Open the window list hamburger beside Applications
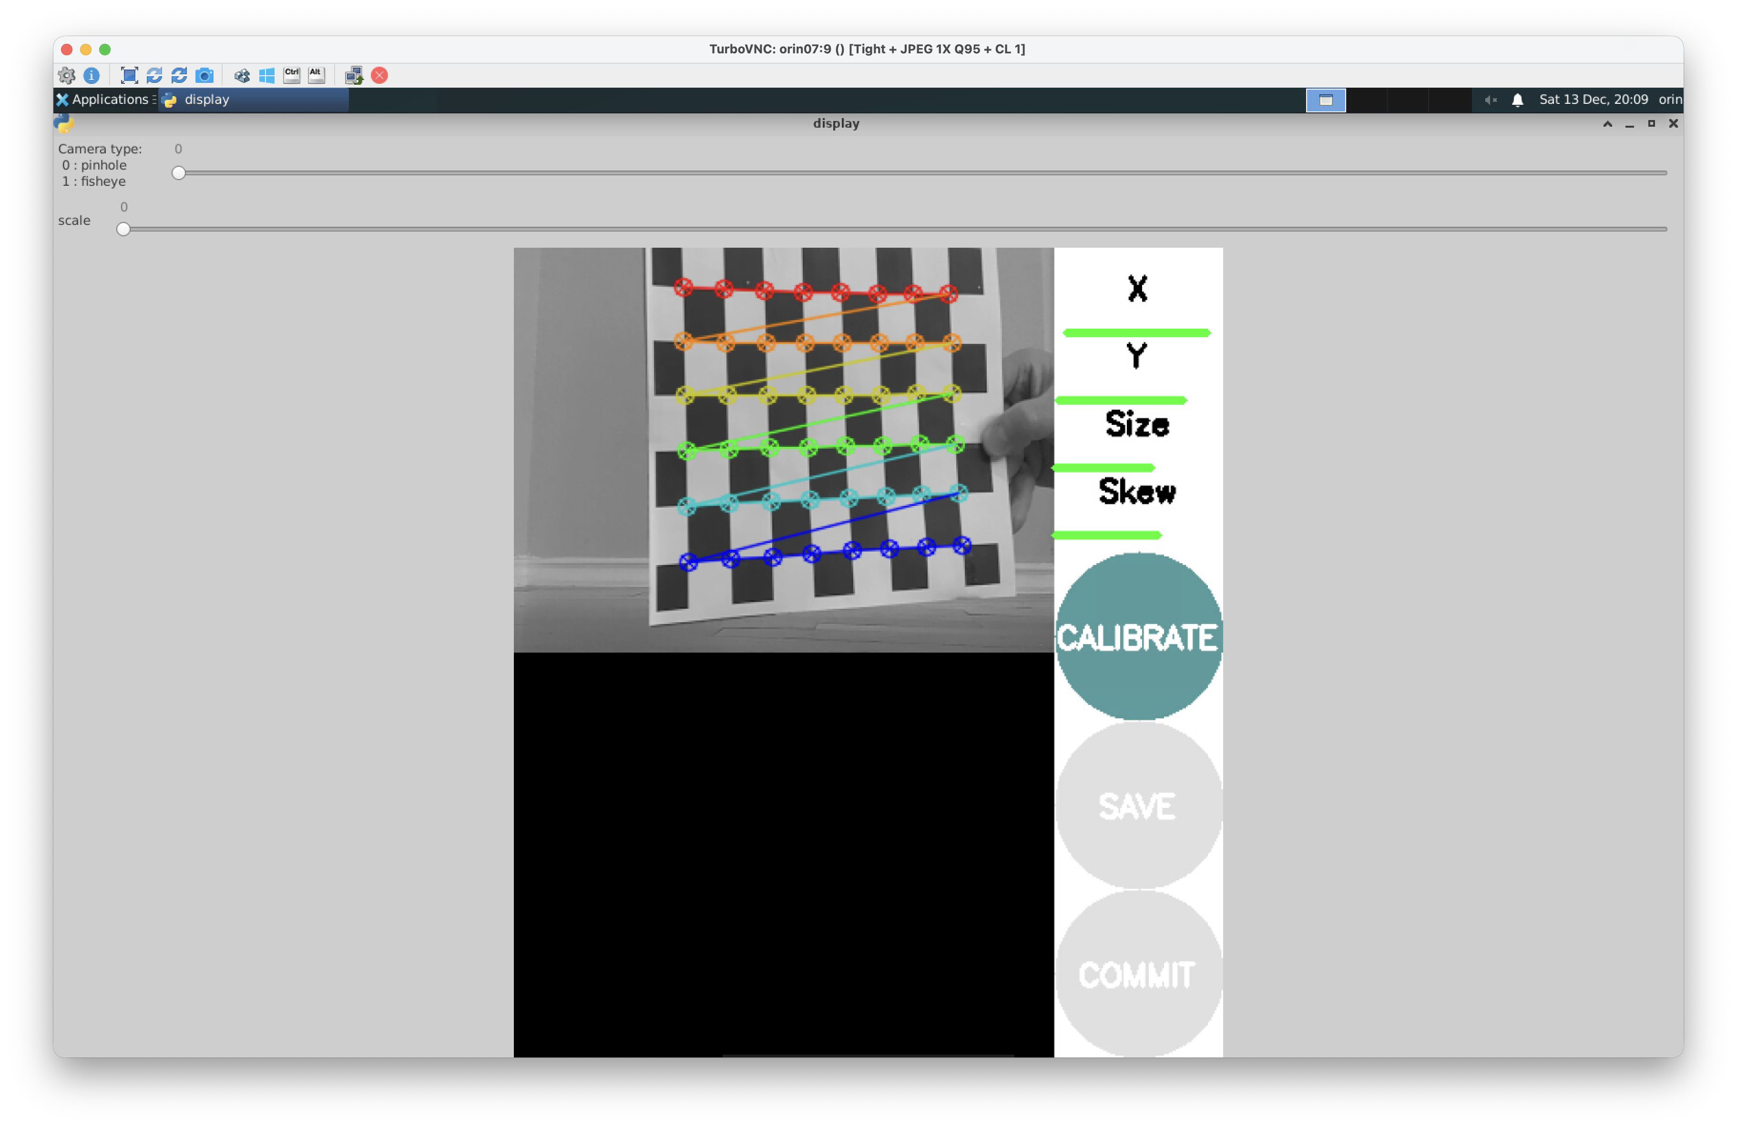1737x1128 pixels. coord(155,100)
